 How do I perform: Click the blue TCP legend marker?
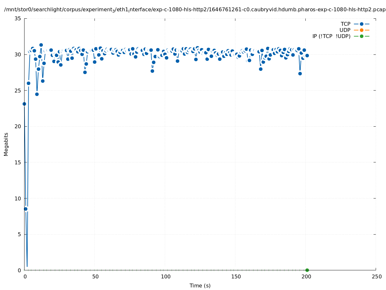tap(361, 24)
